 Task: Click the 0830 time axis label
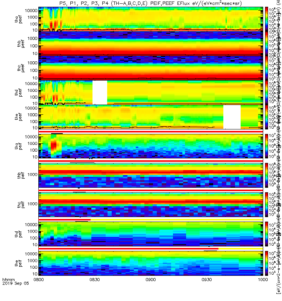[x=95, y=280]
